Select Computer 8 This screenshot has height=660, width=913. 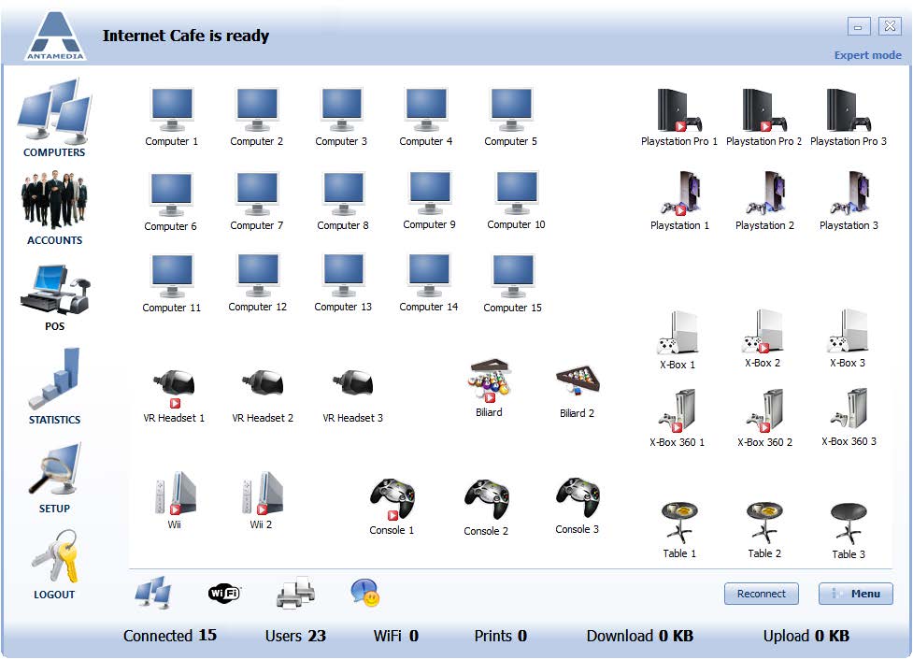pyautogui.click(x=343, y=201)
